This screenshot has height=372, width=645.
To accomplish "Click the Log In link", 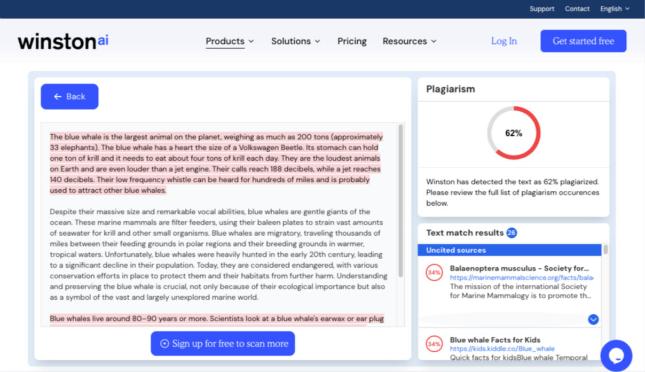I will pos(504,41).
